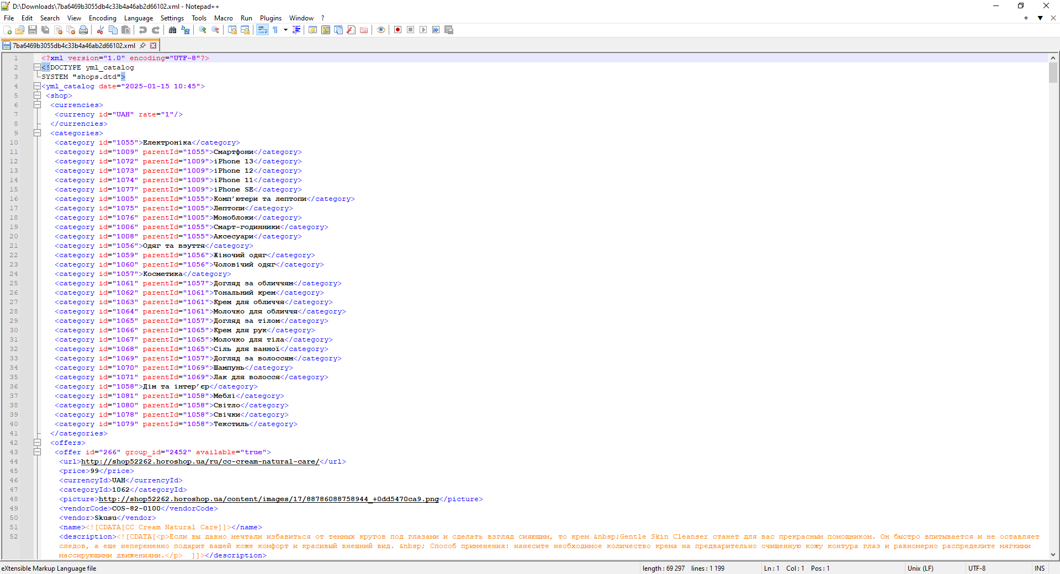Toggle INS insert mode in status bar
Image resolution: width=1060 pixels, height=574 pixels.
pos(1040,568)
